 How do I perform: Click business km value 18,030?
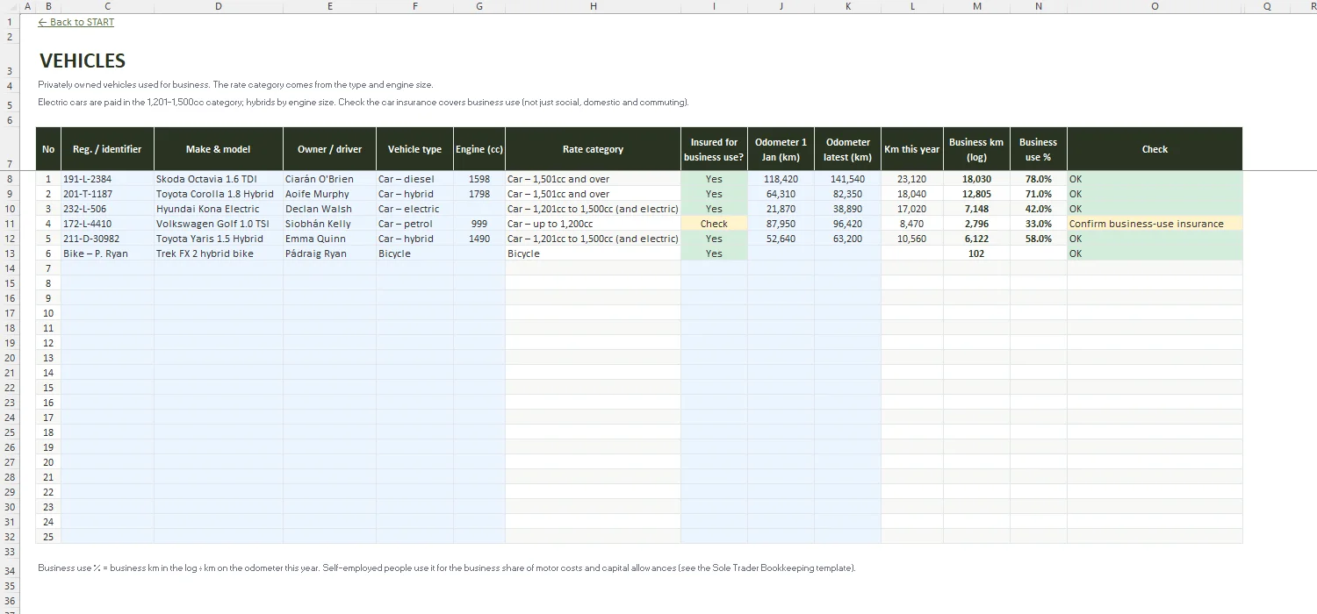[976, 179]
